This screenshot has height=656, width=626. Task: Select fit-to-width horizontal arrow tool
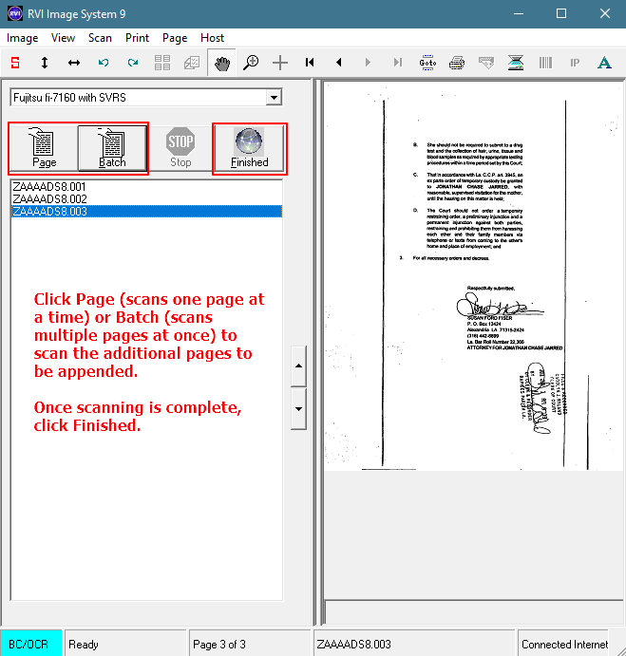(x=74, y=63)
